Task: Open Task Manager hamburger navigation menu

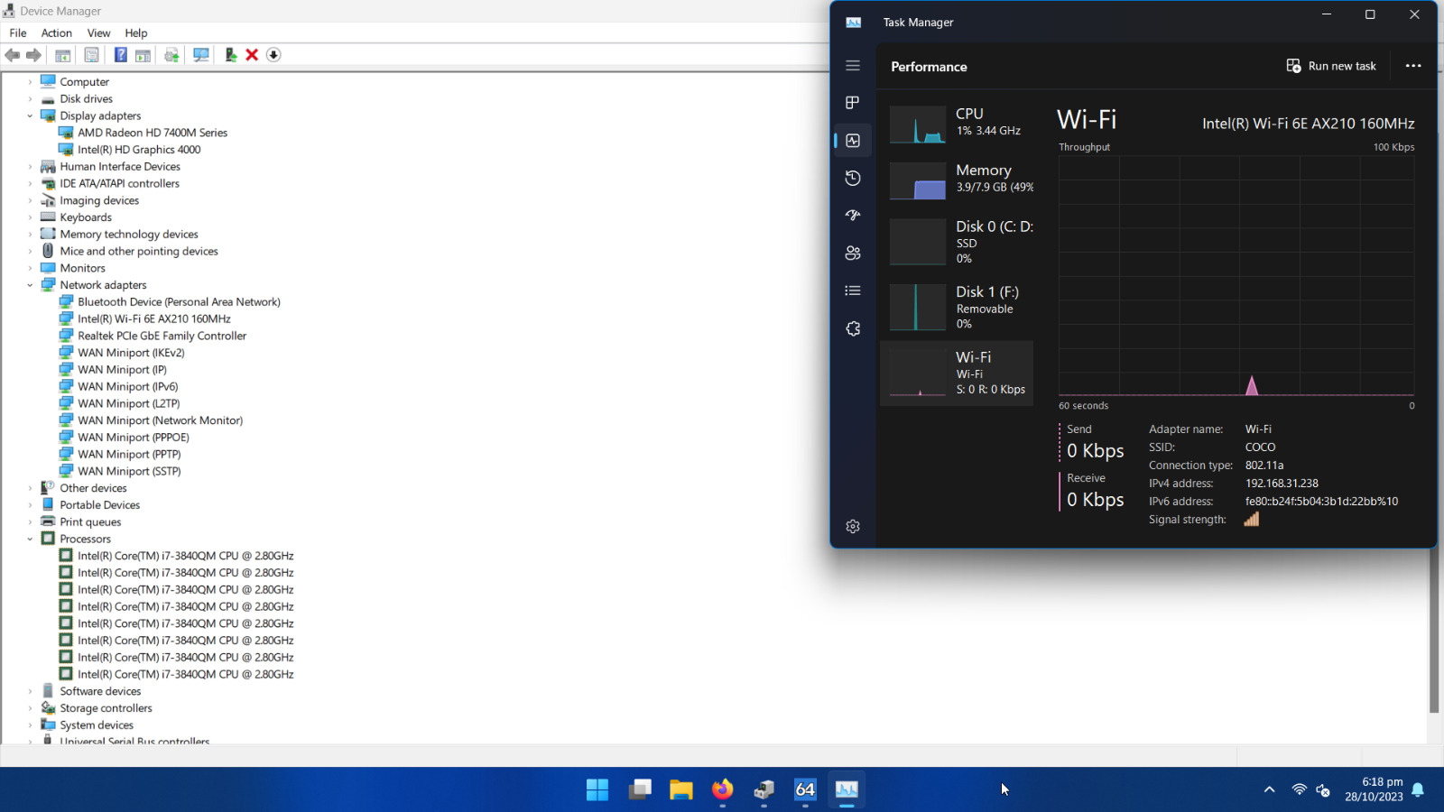Action: click(853, 66)
